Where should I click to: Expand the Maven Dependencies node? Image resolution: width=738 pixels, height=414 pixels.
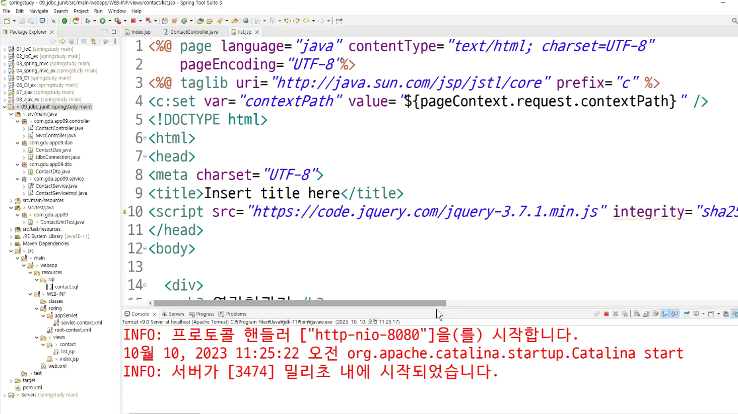point(11,243)
